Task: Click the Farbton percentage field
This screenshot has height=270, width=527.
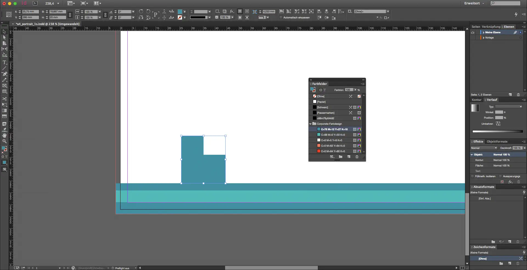Action: [349, 90]
